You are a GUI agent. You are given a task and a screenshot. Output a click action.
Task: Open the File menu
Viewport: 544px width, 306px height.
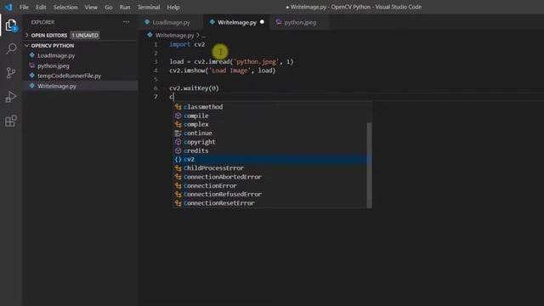coord(24,7)
